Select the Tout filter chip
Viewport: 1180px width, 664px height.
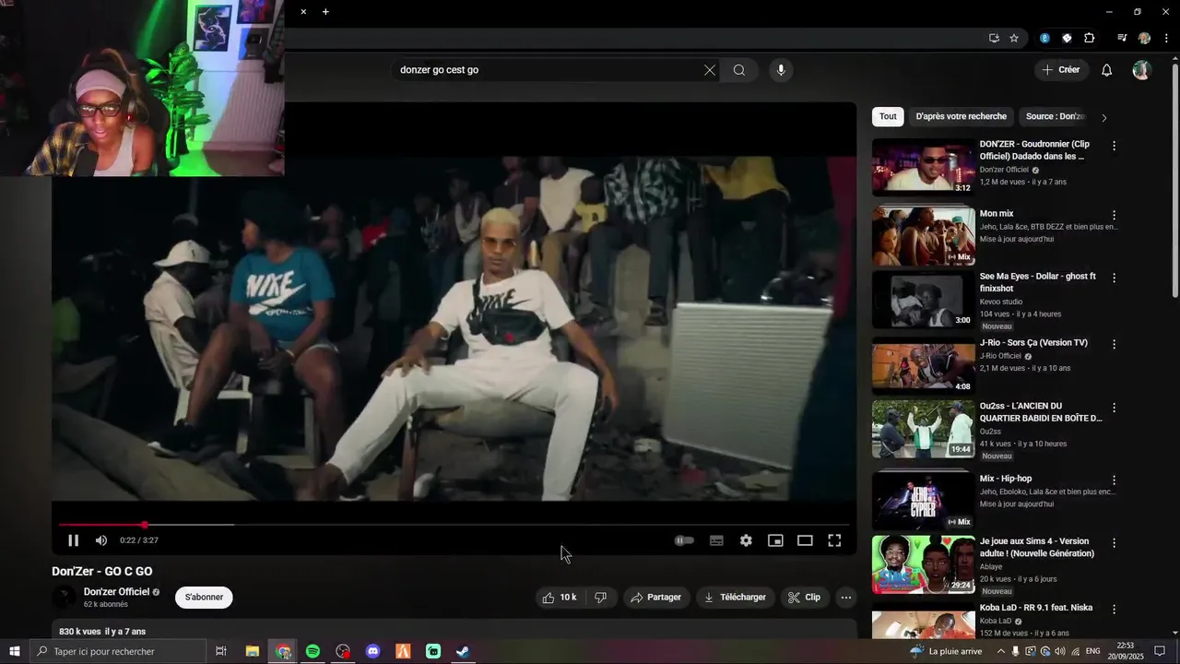(888, 117)
